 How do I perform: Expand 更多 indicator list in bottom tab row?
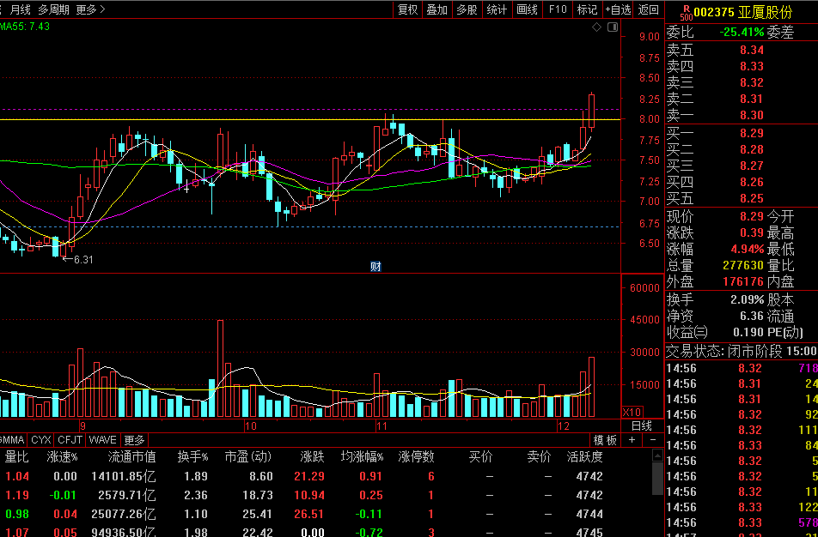pyautogui.click(x=134, y=440)
